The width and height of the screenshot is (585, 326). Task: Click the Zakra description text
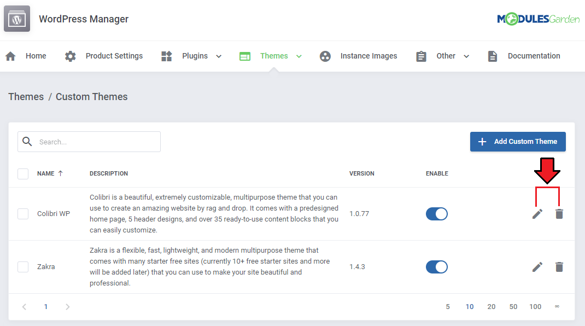coord(210,266)
